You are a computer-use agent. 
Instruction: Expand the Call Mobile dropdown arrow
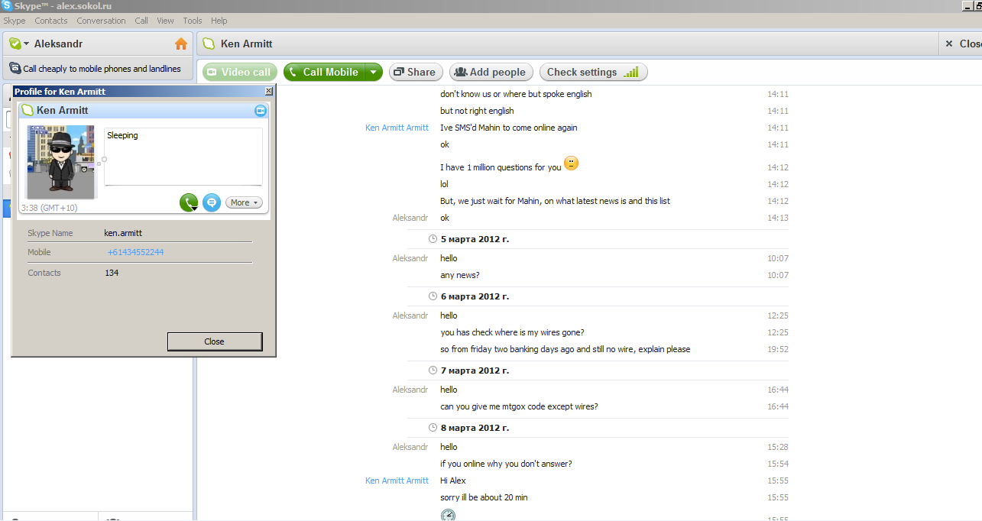pyautogui.click(x=373, y=72)
